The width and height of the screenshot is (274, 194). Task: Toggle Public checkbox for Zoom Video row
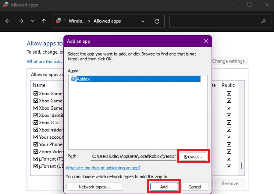tap(229, 152)
